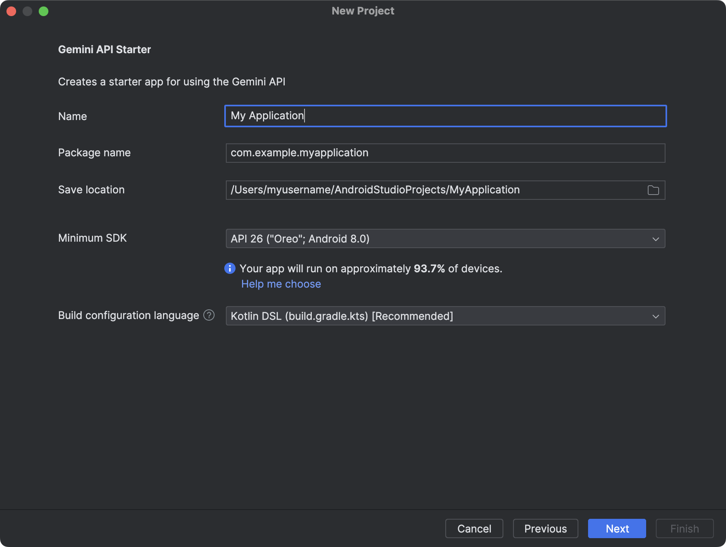
Task: Expand the Build configuration language dropdown
Action: (445, 316)
